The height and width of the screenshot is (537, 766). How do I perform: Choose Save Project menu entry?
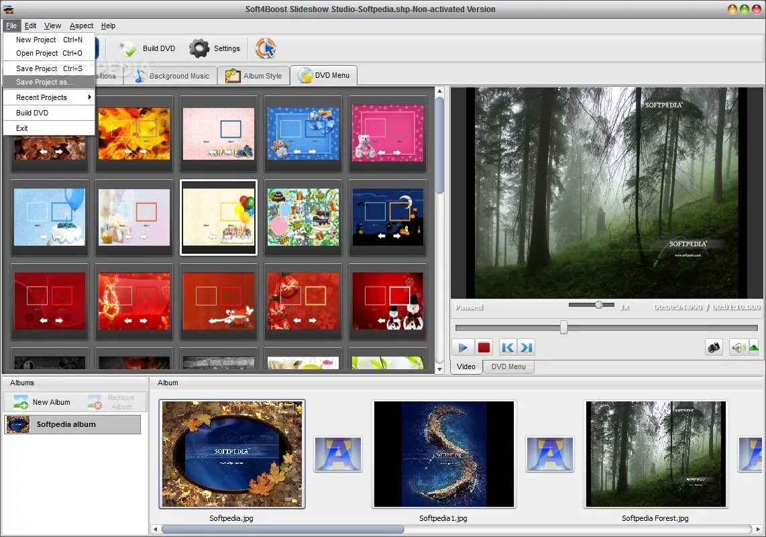point(49,68)
